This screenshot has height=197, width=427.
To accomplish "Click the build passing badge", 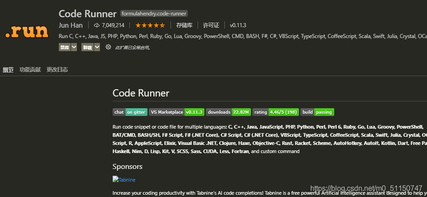I will pyautogui.click(x=317, y=112).
